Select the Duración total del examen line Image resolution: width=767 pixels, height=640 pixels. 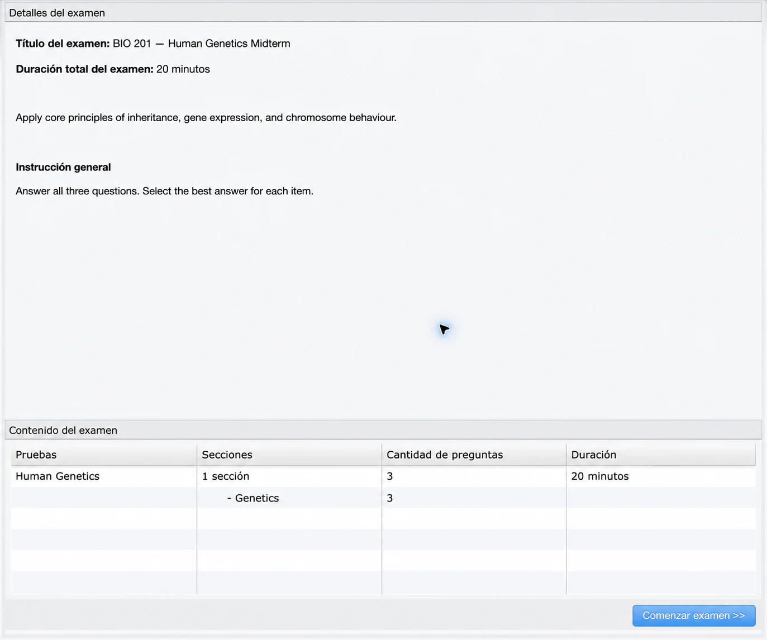tap(113, 69)
